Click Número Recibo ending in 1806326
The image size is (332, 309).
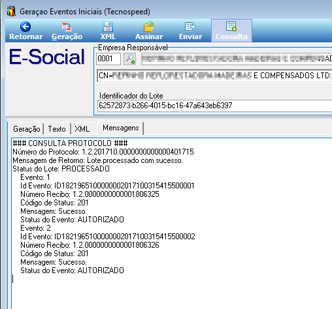(x=90, y=245)
